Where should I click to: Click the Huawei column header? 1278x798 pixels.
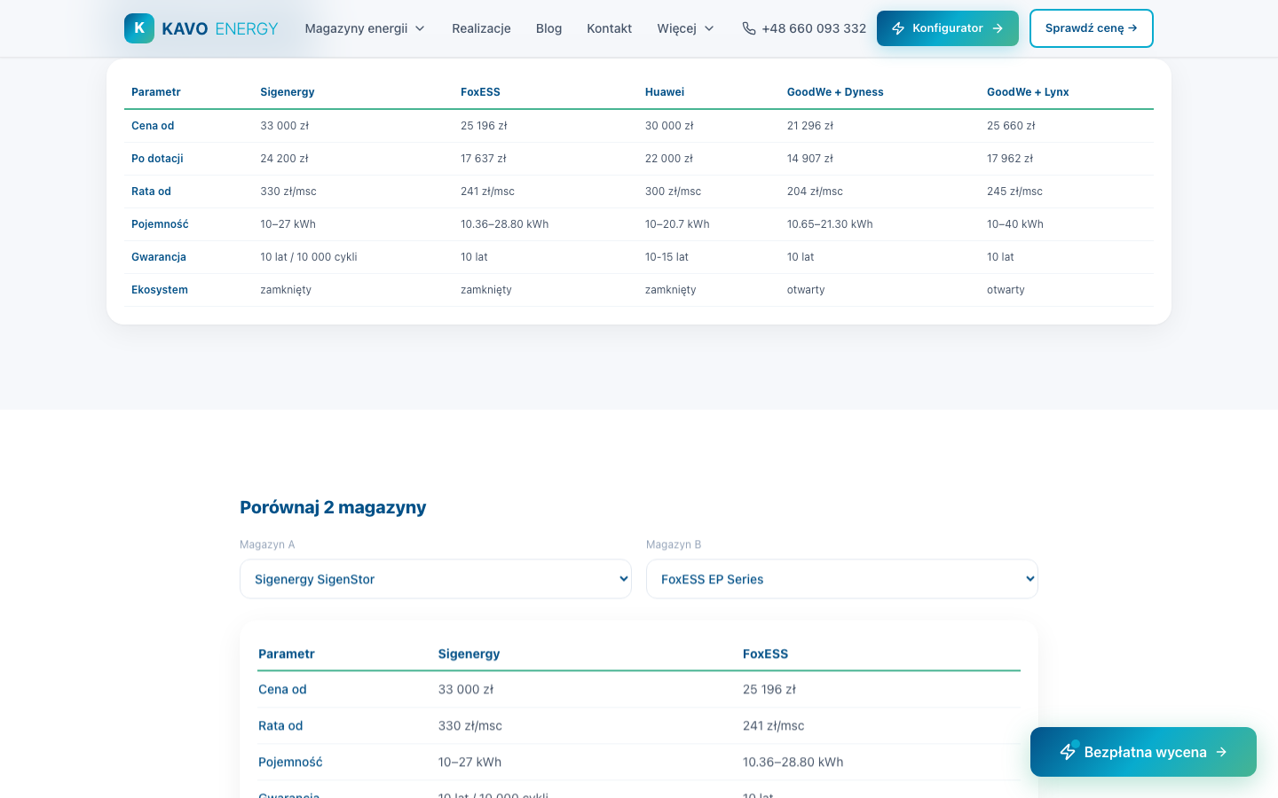coord(665,92)
